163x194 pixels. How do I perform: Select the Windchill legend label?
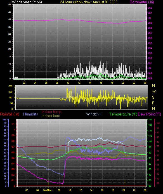(x=94, y=114)
